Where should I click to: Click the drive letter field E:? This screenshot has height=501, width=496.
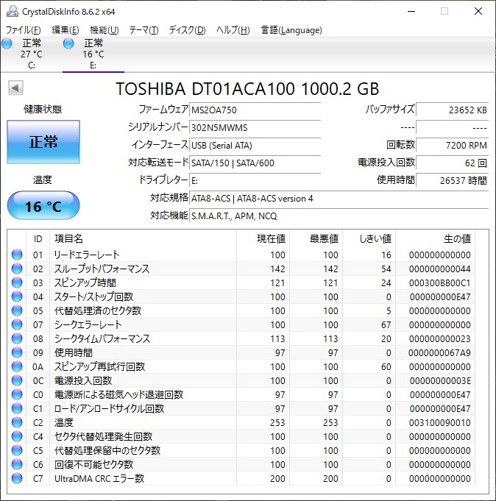pos(255,181)
